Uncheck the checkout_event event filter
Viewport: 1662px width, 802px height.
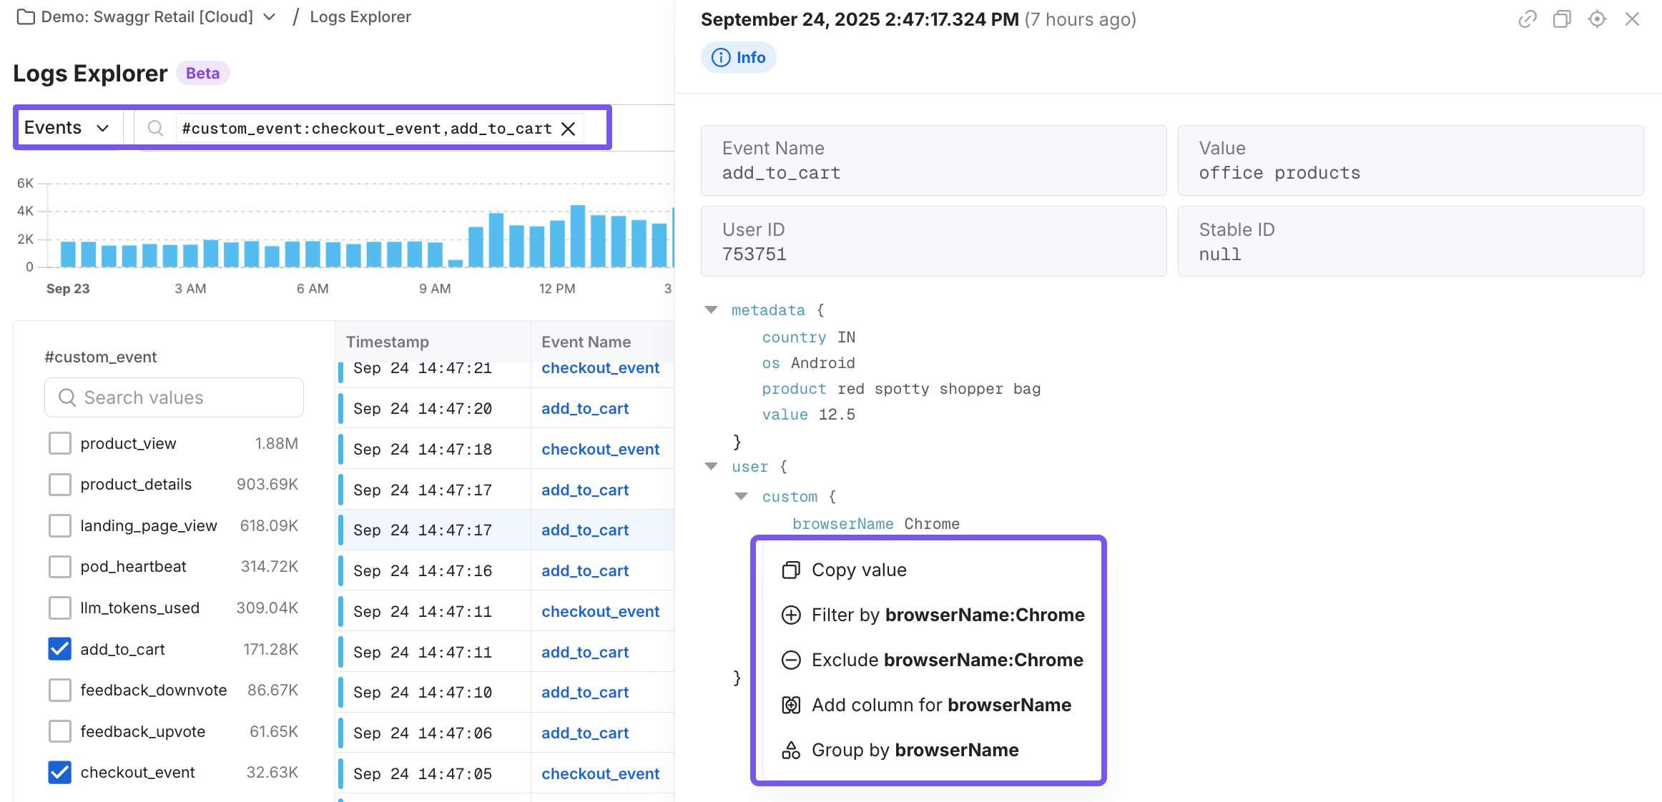(x=60, y=772)
